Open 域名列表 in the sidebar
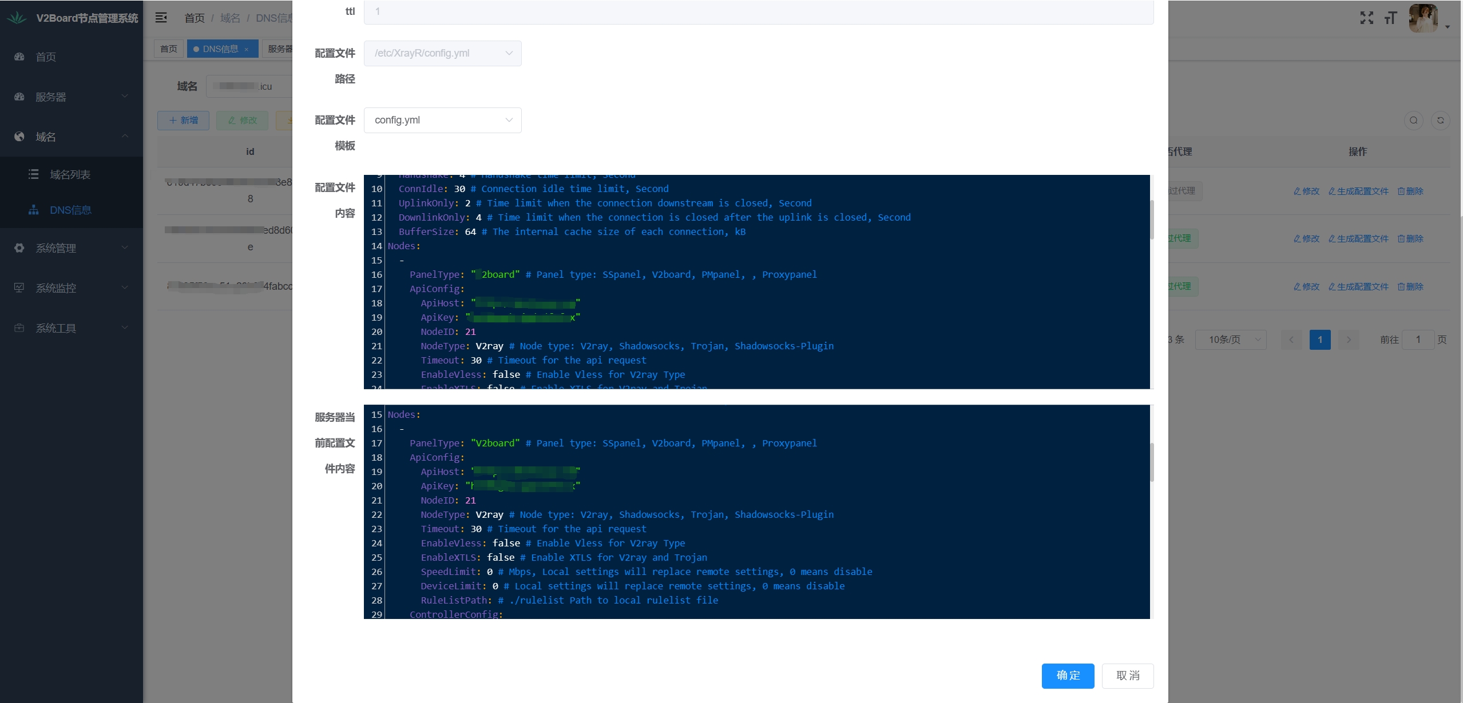The width and height of the screenshot is (1463, 703). pos(70,175)
